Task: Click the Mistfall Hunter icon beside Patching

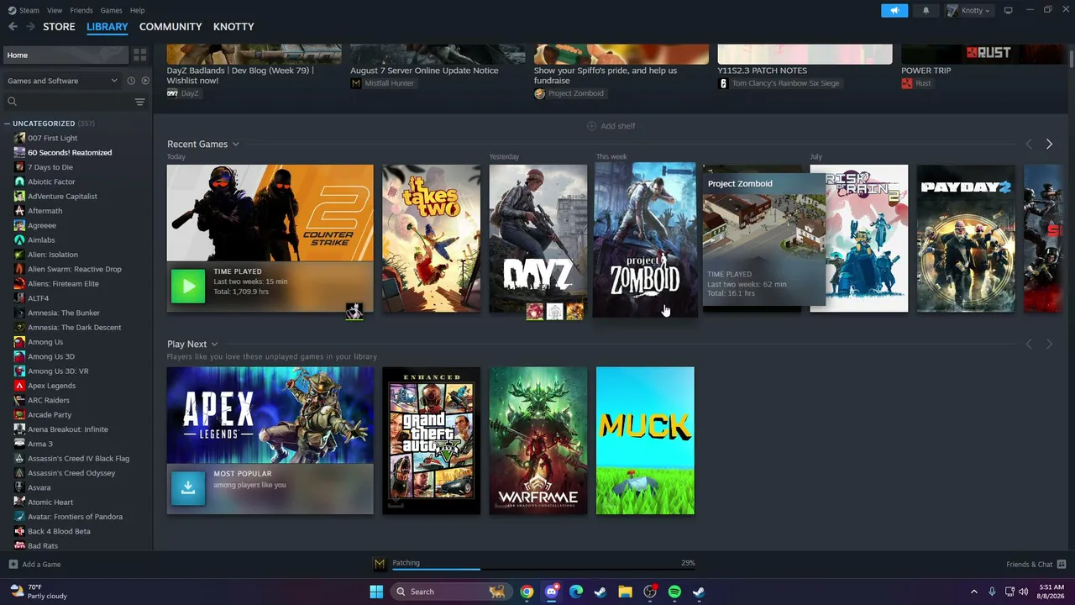Action: pyautogui.click(x=380, y=564)
